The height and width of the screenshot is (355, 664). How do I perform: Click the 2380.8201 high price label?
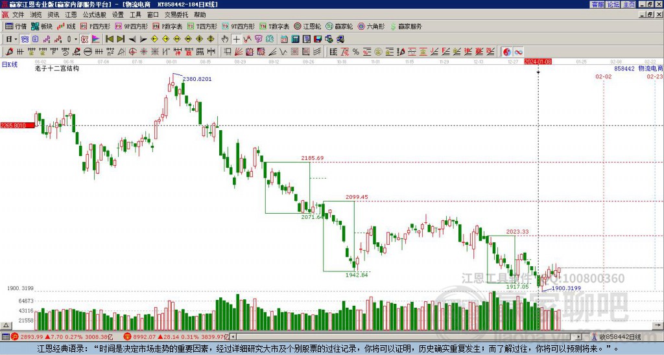pos(197,78)
